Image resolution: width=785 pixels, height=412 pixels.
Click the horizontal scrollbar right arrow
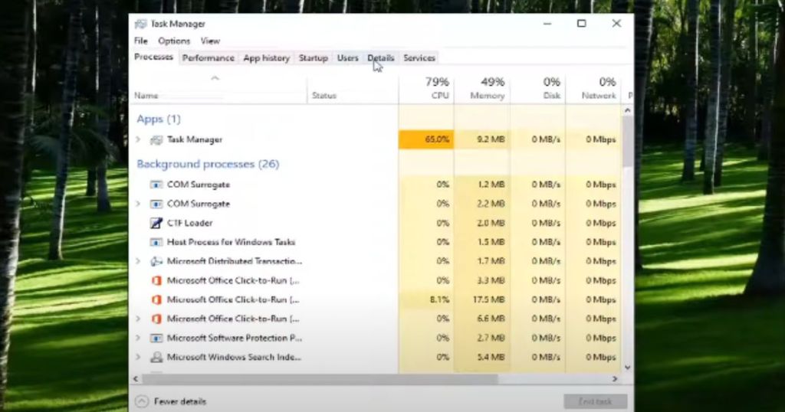click(x=616, y=379)
